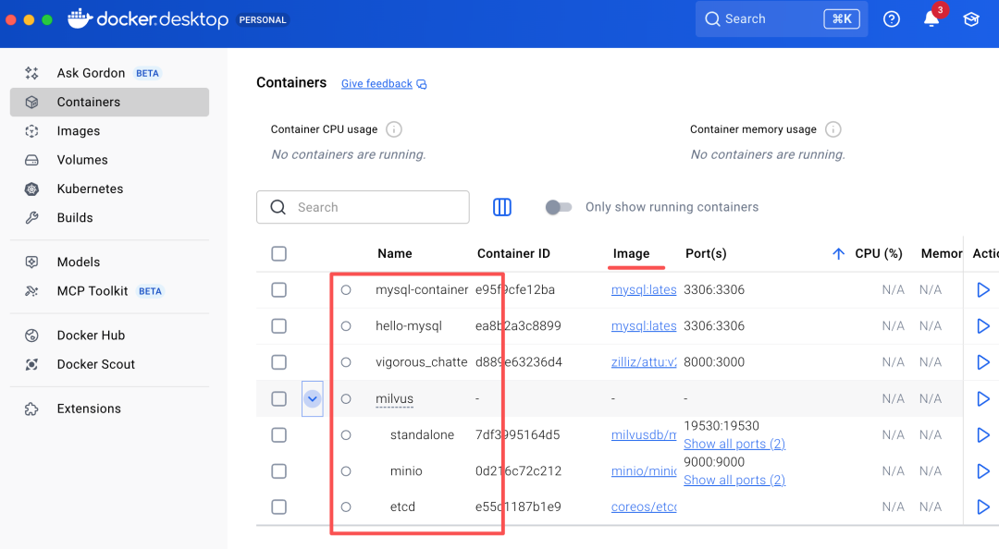Open the minio/minio image link

(644, 471)
